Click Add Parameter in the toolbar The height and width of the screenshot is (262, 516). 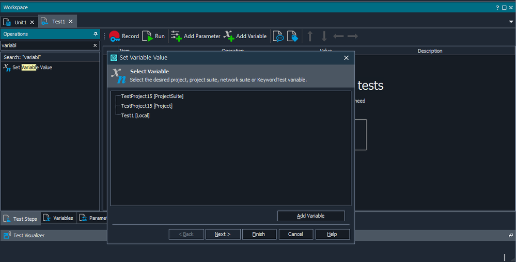point(195,36)
